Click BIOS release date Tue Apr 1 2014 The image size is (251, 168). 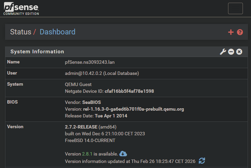click(111, 116)
